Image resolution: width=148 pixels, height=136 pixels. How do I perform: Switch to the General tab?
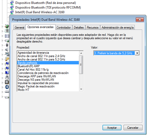(x=20, y=28)
